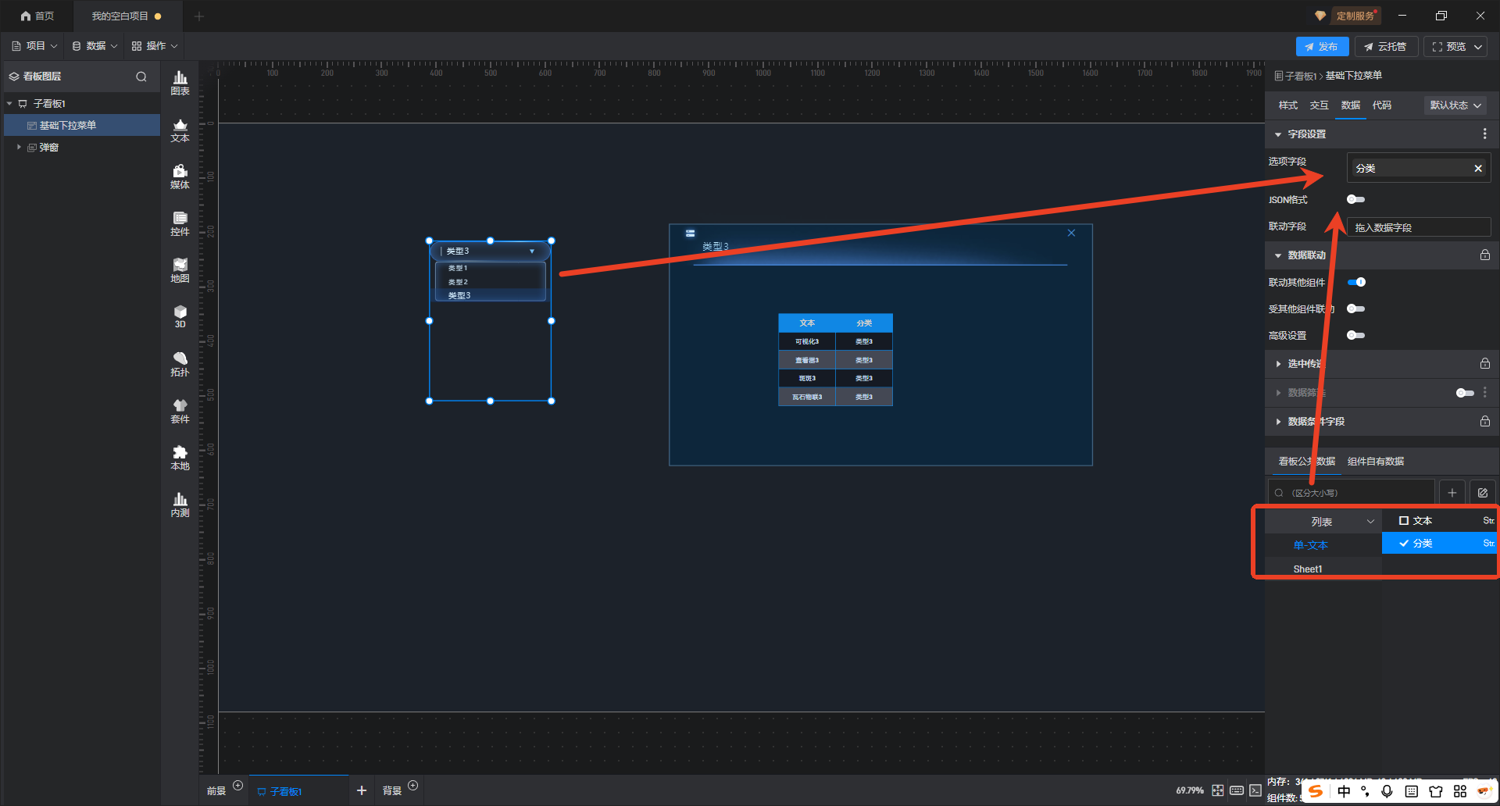This screenshot has width=1500, height=806.
Task: Select the 弹窗 layer in tree
Action: coord(48,148)
